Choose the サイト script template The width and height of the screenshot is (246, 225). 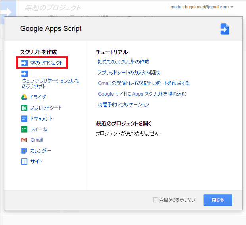[36, 162]
